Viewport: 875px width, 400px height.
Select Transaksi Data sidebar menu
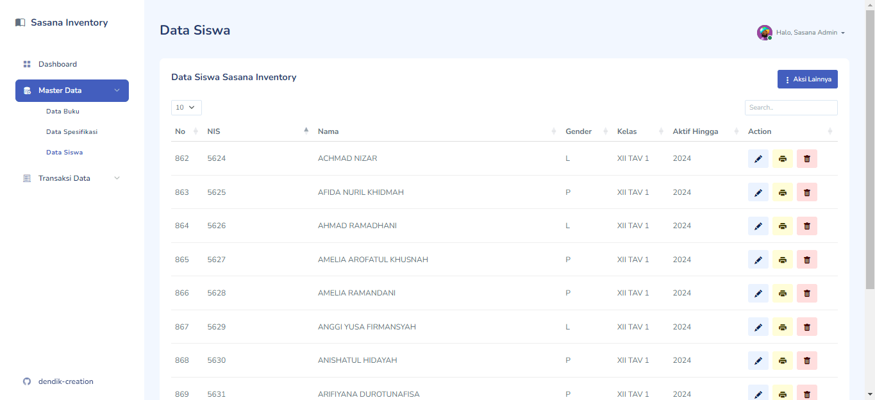point(72,178)
